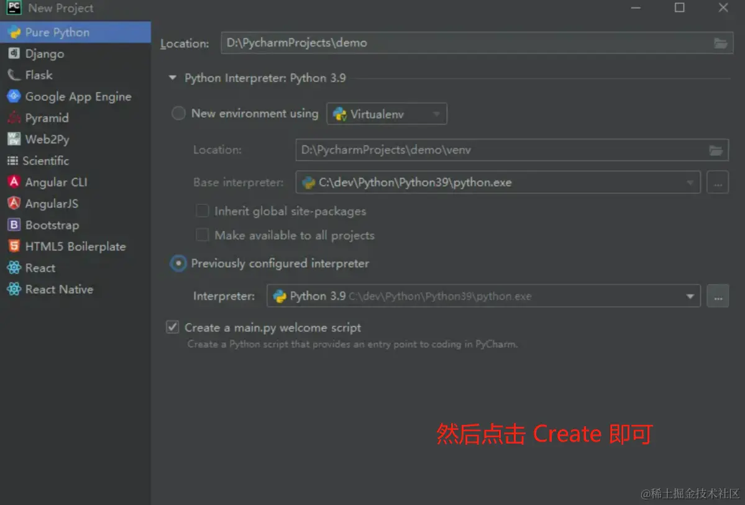
Task: Minimize the New Project window
Action: [636, 7]
